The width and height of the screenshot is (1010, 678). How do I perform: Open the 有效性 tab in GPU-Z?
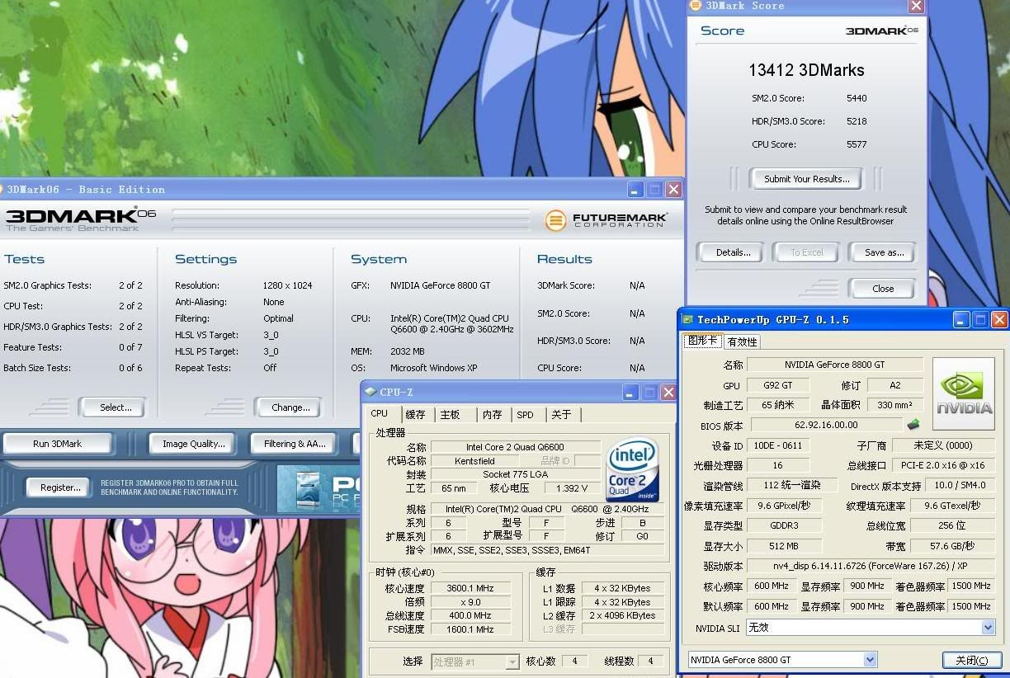tap(742, 341)
